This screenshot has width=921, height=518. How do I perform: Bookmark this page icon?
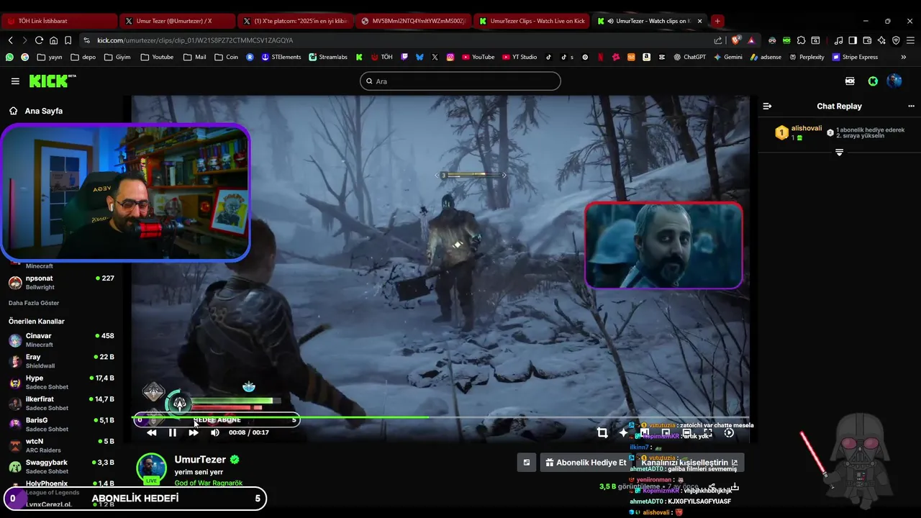[68, 40]
